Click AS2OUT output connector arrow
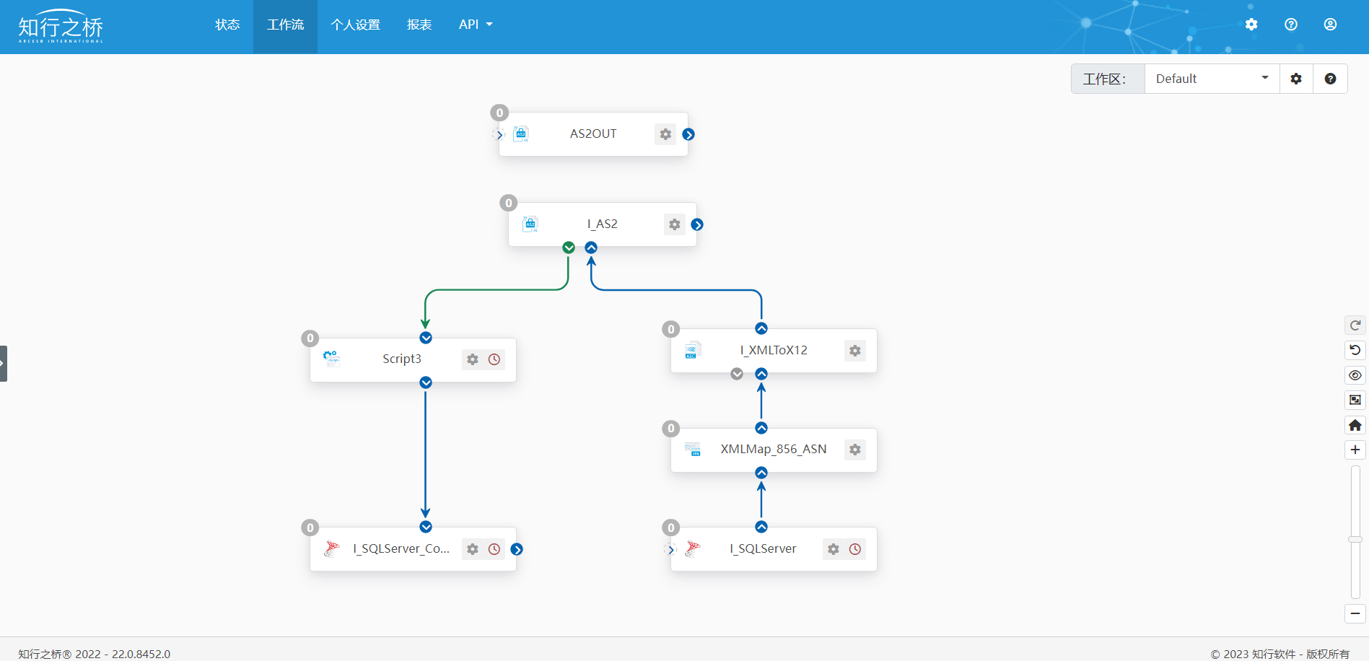Viewport: 1369px width, 661px height. tap(688, 134)
